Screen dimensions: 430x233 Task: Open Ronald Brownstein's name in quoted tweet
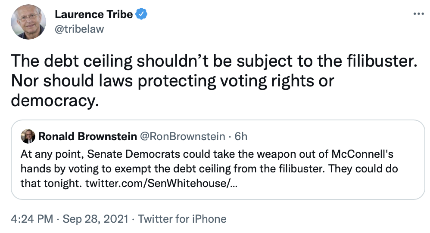click(86, 136)
